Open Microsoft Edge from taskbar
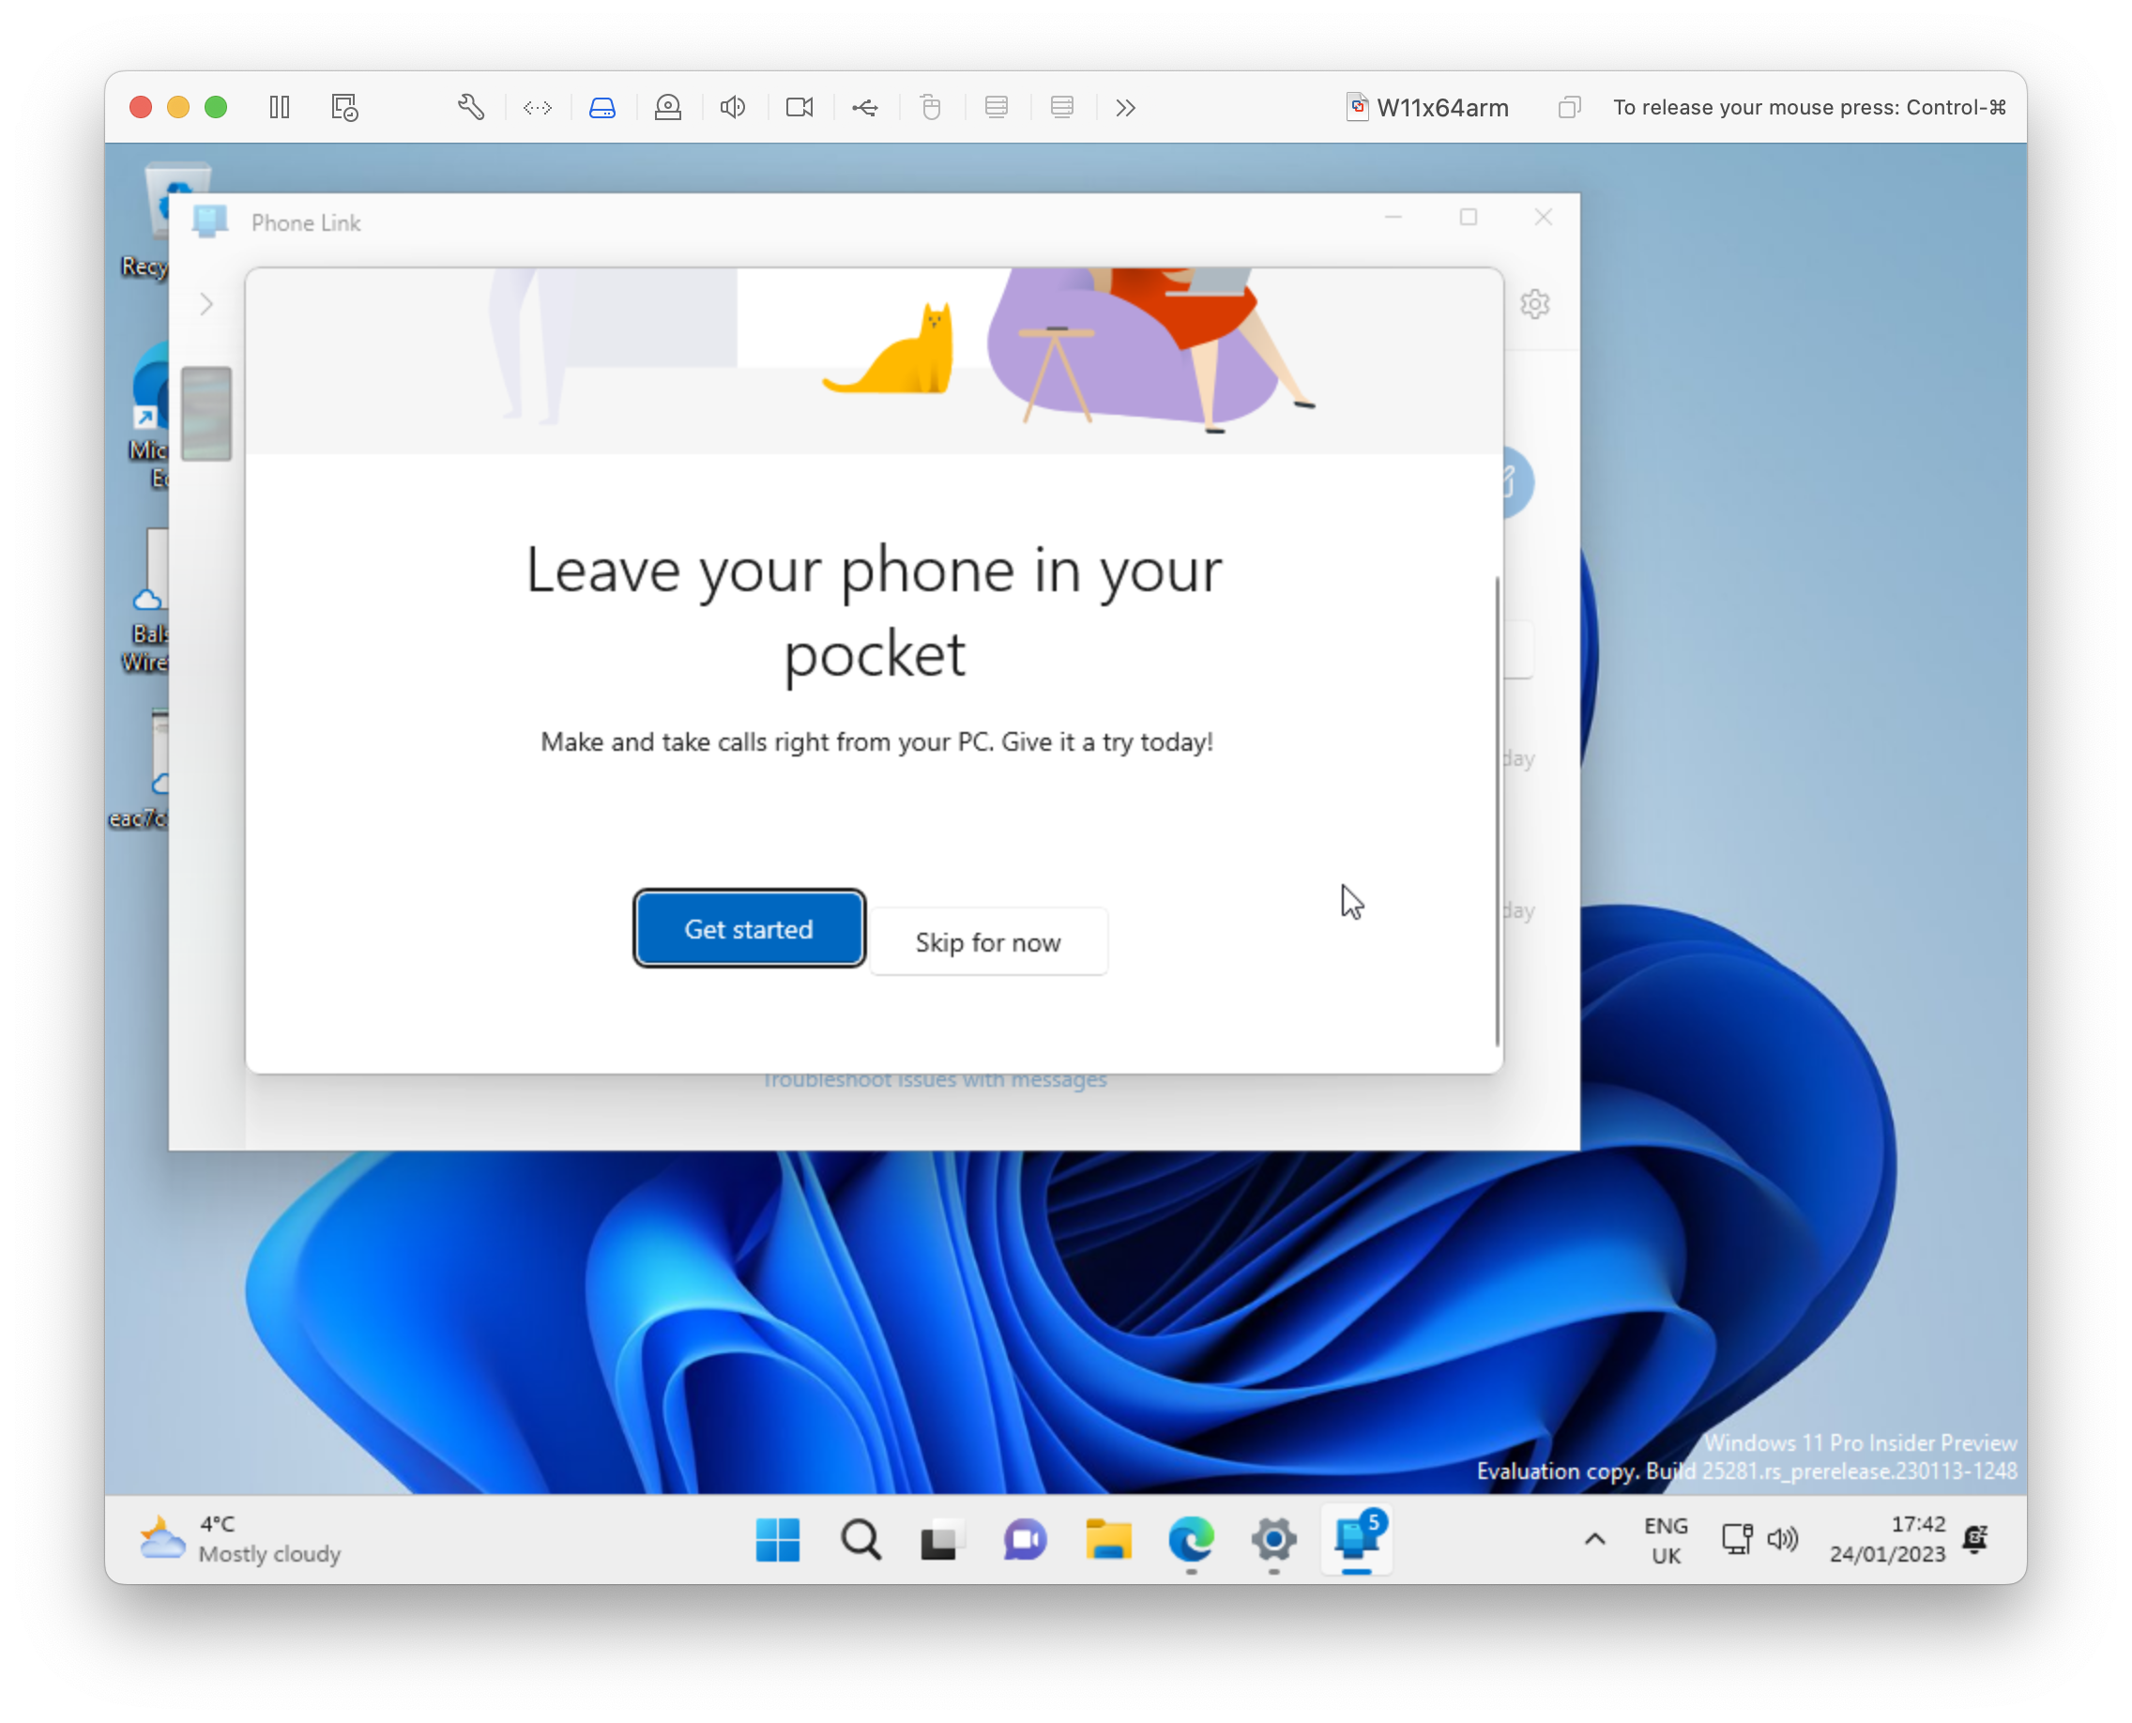Image resolution: width=2132 pixels, height=1723 pixels. click(1191, 1539)
